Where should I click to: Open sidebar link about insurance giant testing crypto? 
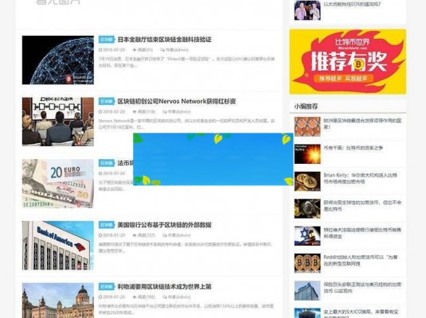(362, 288)
